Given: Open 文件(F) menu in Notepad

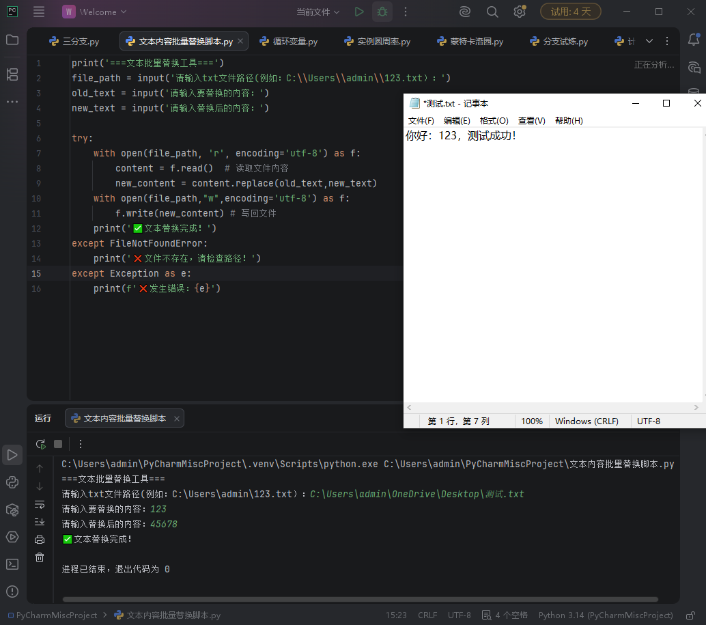Looking at the screenshot, I should tap(421, 121).
